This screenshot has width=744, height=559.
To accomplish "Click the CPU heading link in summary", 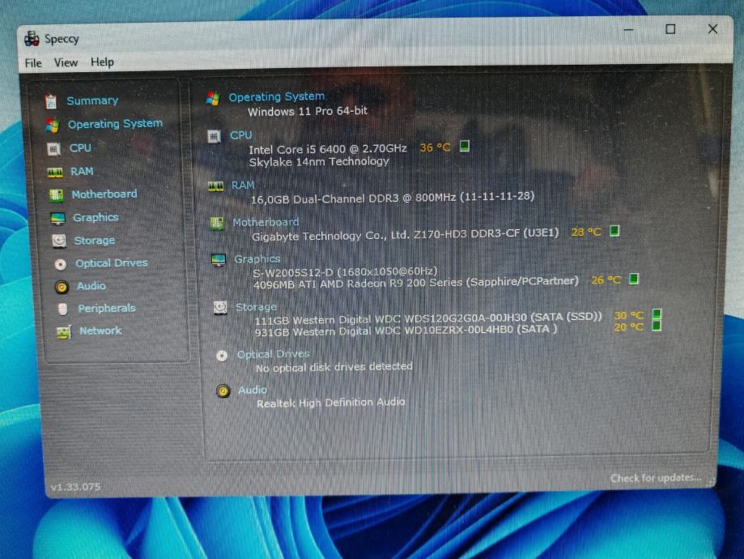I will pos(241,135).
